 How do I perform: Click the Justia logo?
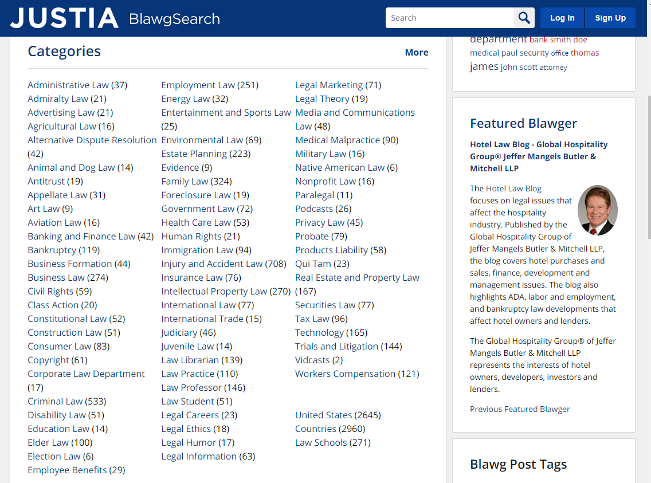(64, 18)
